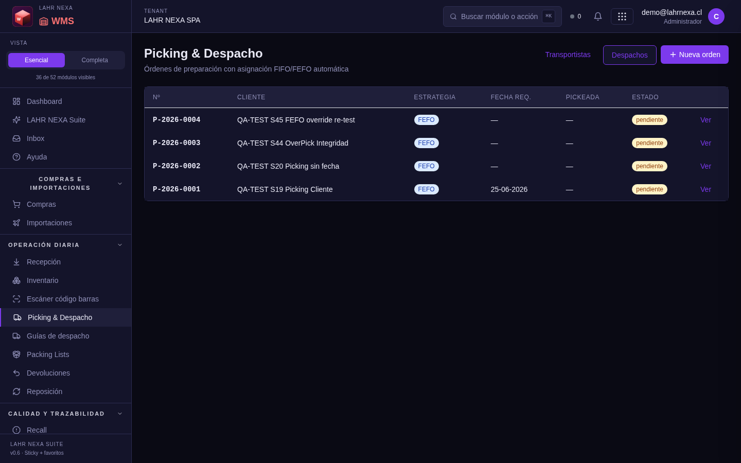Click the Importaciones airplane icon
741x463 pixels.
tap(16, 223)
